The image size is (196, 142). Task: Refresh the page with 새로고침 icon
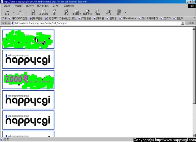[43, 13]
